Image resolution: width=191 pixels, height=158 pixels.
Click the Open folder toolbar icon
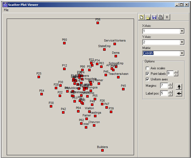pyautogui.click(x=148, y=17)
